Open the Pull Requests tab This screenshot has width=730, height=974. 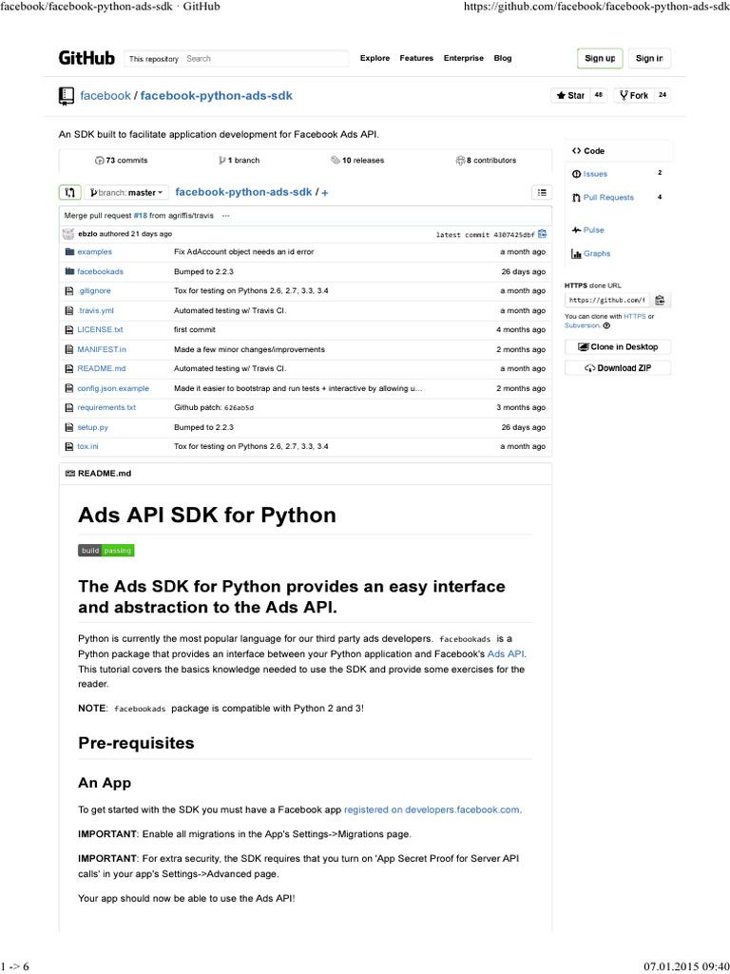608,198
